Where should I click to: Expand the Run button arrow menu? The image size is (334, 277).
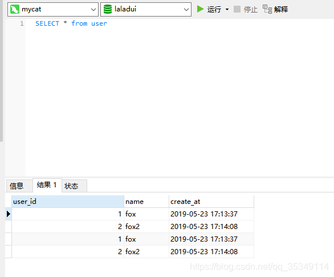point(227,9)
